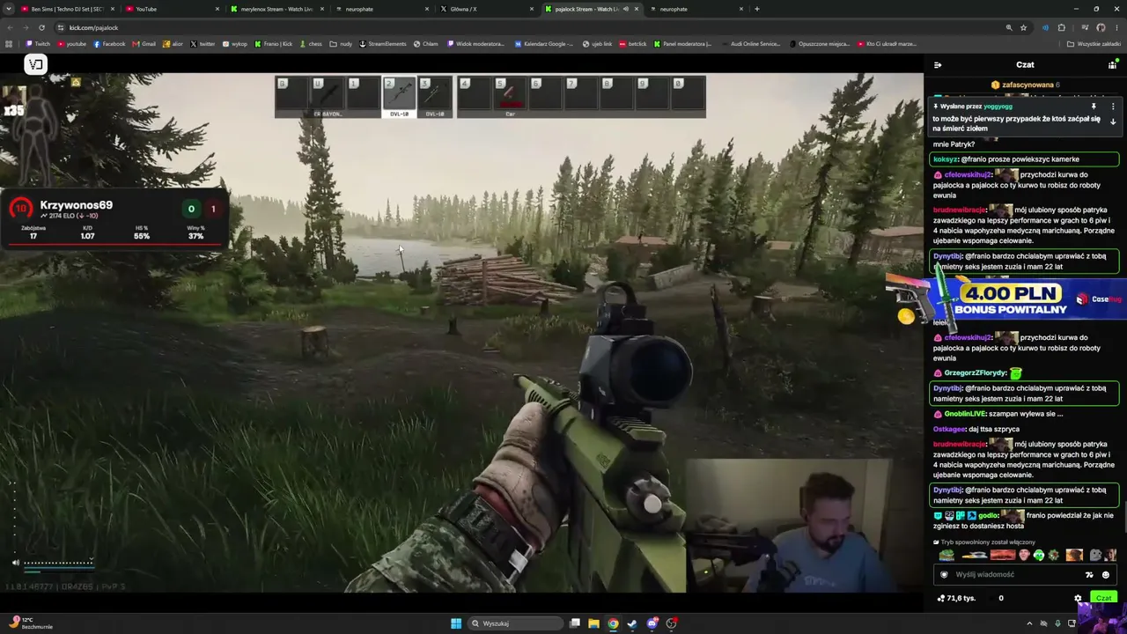Click the overlay logo icon above the stream
The height and width of the screenshot is (634, 1127).
click(x=35, y=64)
